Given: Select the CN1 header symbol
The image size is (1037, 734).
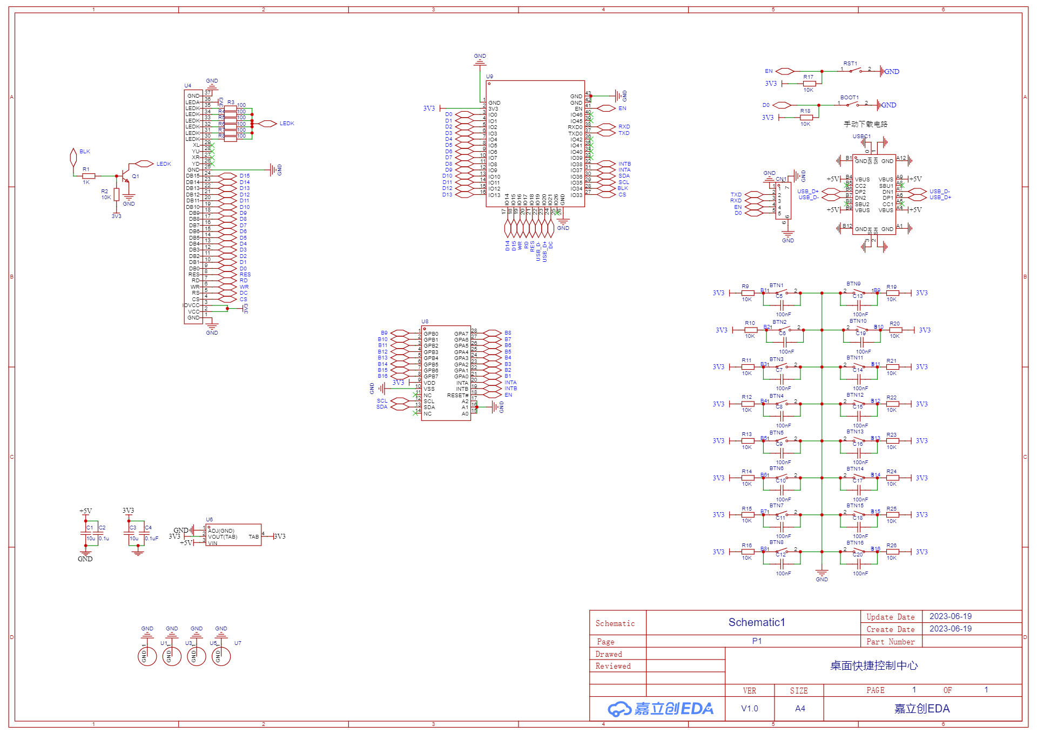Looking at the screenshot, I should [x=784, y=201].
